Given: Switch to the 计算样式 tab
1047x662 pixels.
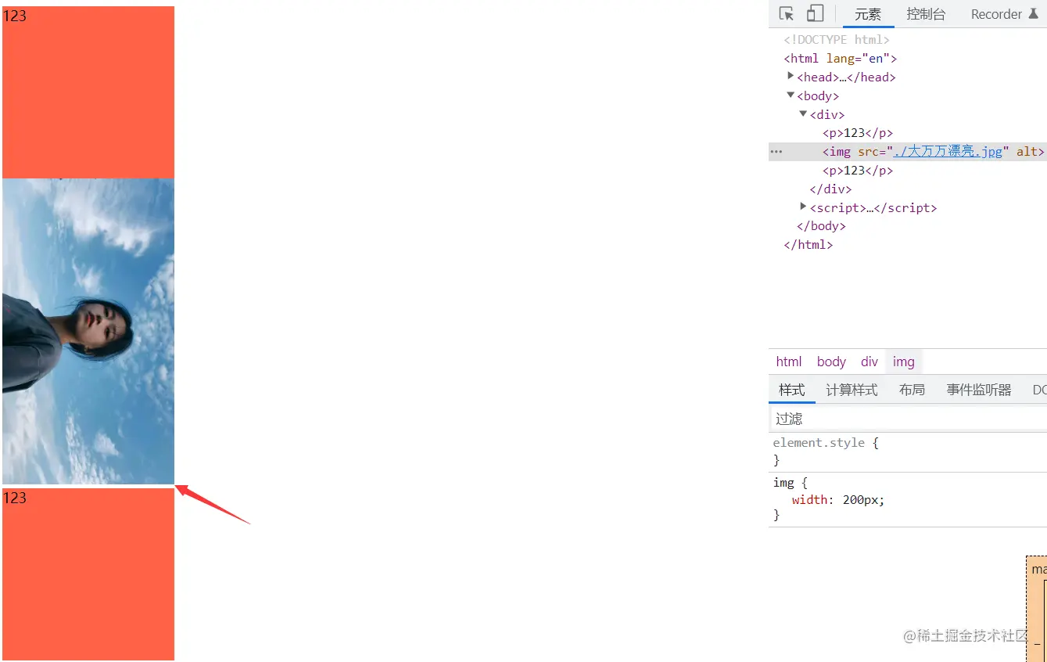Looking at the screenshot, I should tap(852, 390).
